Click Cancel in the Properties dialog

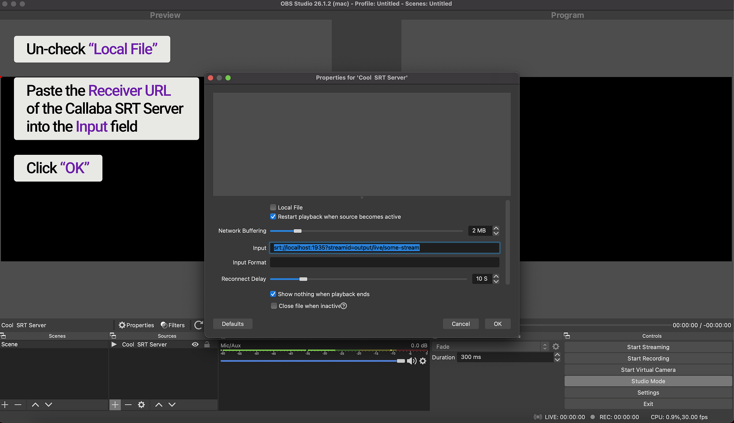(x=461, y=324)
